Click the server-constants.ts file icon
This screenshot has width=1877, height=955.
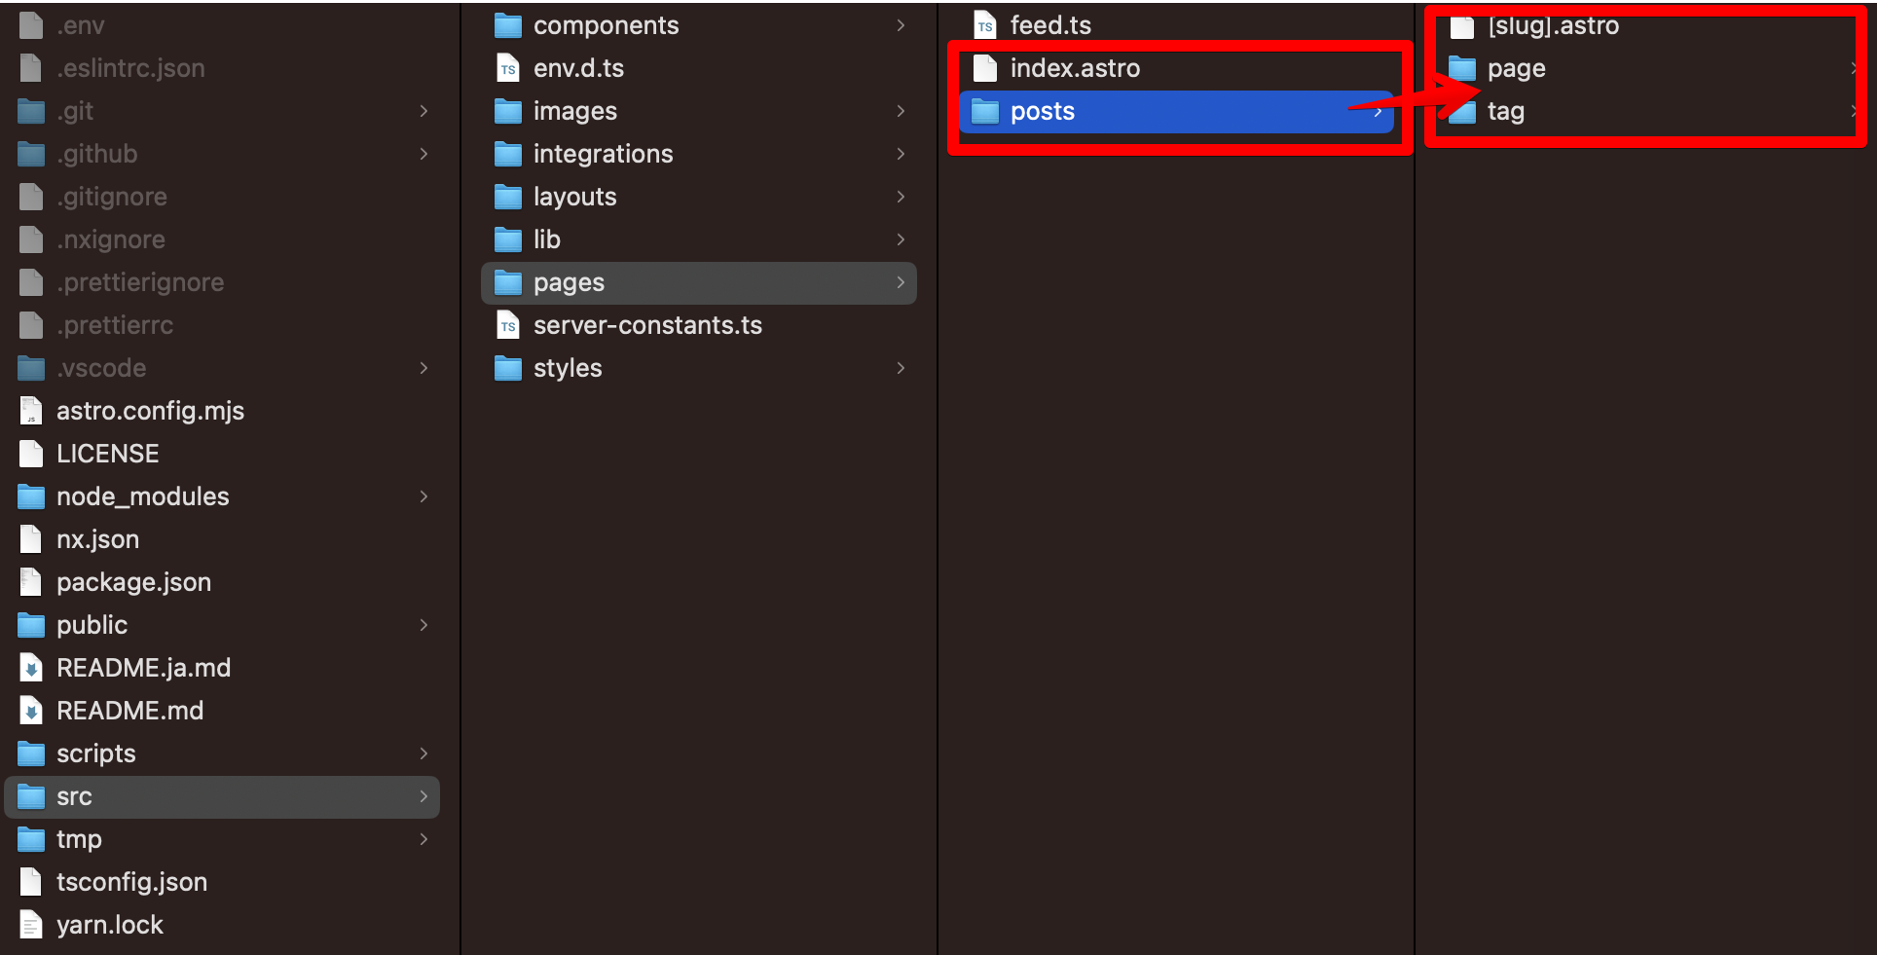pos(508,325)
